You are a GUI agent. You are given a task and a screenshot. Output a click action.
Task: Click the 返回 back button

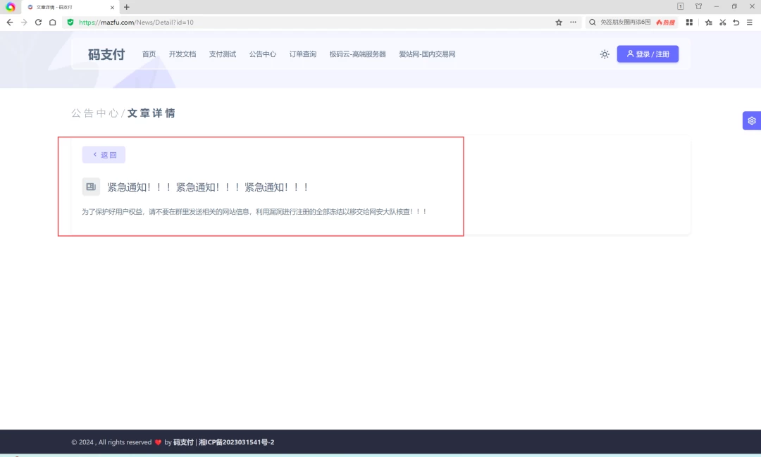104,155
